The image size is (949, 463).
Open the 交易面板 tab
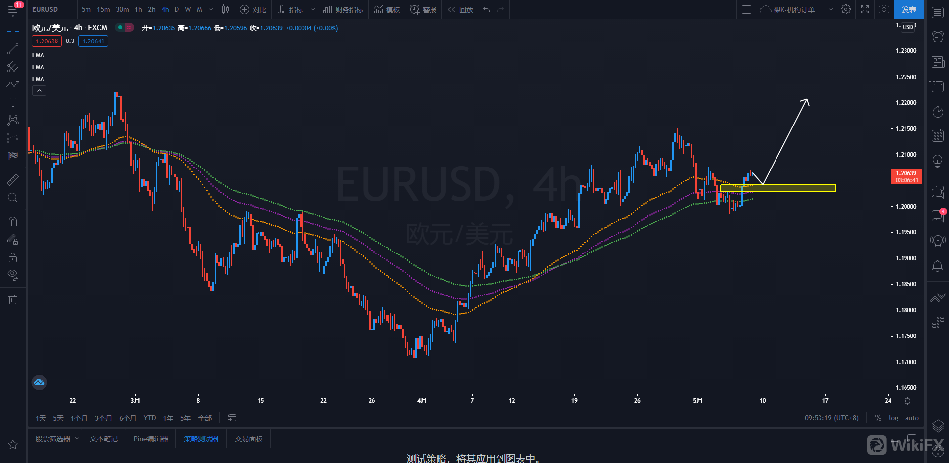(249, 439)
